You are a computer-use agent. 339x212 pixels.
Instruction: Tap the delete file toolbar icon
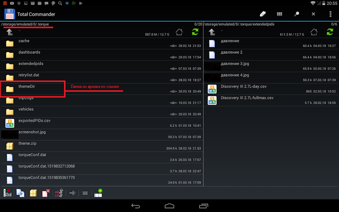(x=46, y=193)
